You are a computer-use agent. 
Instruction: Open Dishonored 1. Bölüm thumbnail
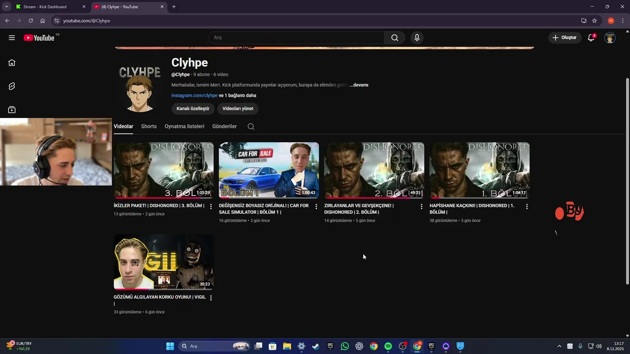pyautogui.click(x=479, y=170)
